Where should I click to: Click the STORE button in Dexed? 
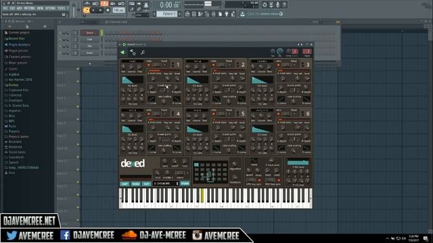click(x=185, y=184)
